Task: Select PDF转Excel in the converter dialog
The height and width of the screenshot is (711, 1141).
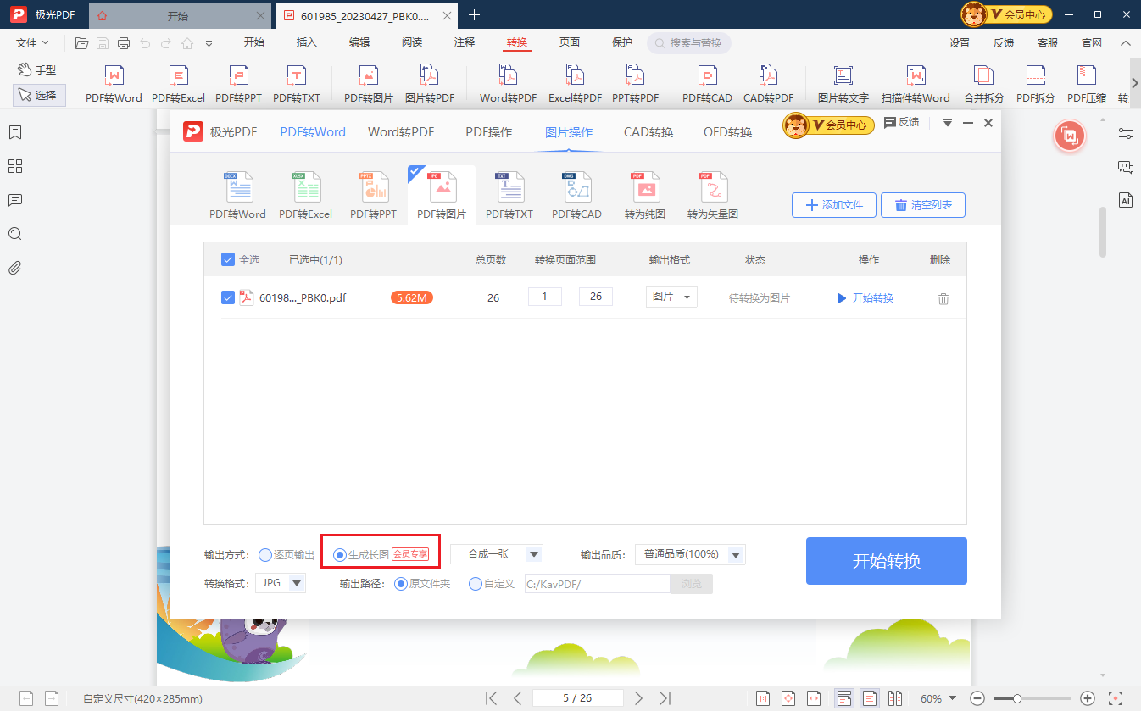Action: 305,195
